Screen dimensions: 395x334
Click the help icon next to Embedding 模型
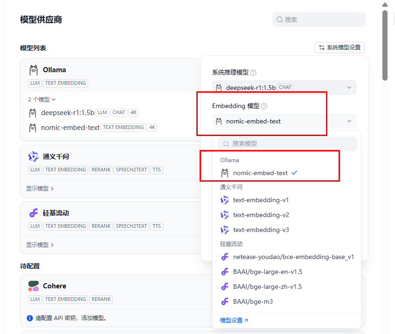(x=264, y=106)
